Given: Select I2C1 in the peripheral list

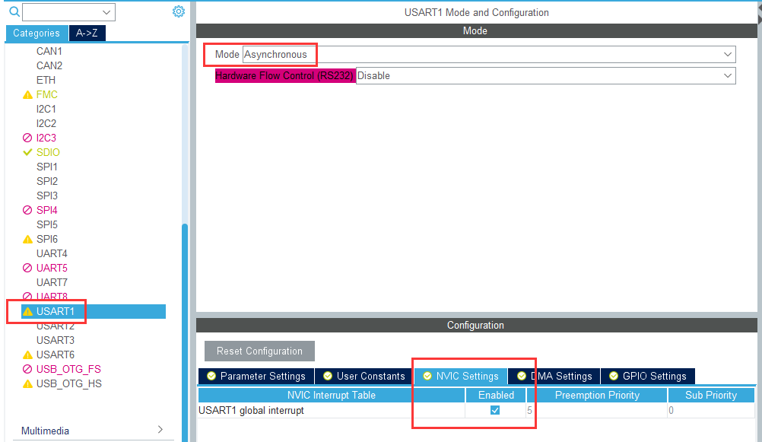Looking at the screenshot, I should (46, 109).
